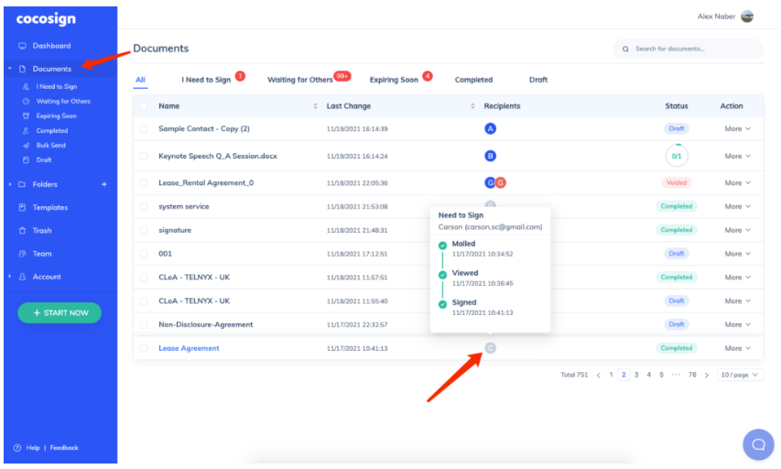
Task: Click recipient avatar A for Sample Contact
Action: (x=490, y=129)
